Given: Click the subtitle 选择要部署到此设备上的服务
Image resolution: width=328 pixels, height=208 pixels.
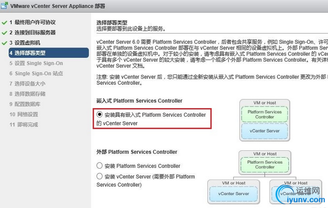Looking at the screenshot, I should 131,29.
